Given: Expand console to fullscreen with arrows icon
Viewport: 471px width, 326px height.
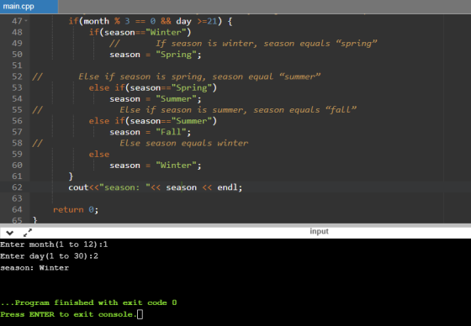Looking at the screenshot, I should (x=28, y=233).
